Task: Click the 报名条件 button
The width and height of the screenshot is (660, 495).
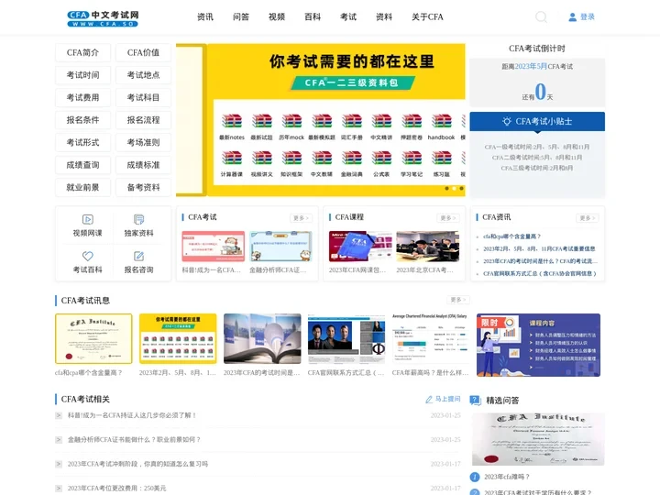Action: tap(82, 120)
